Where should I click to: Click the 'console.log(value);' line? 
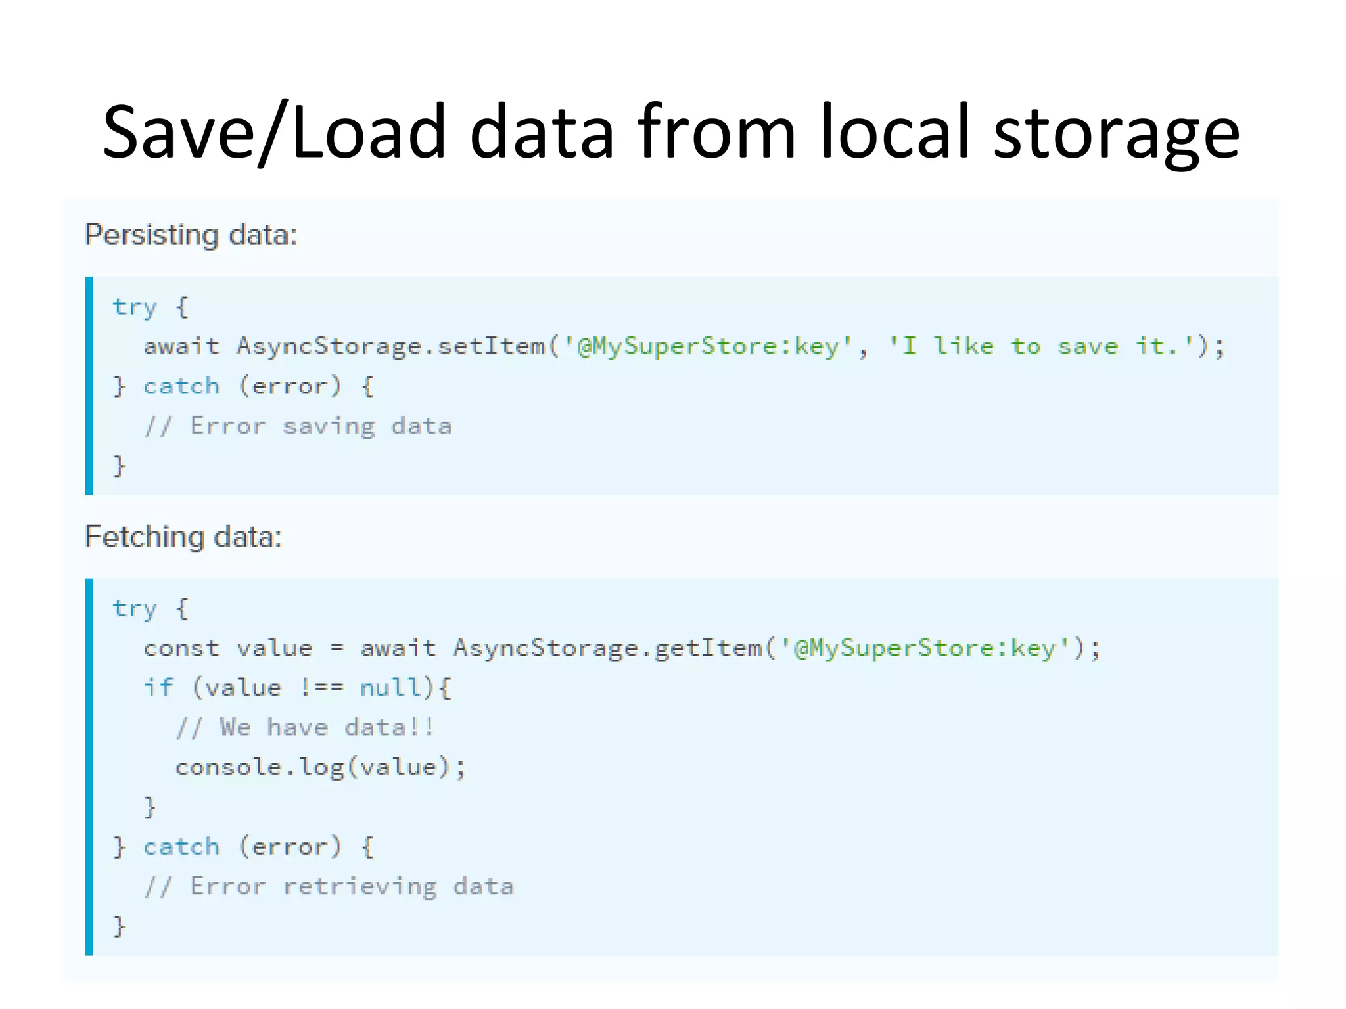tap(321, 767)
